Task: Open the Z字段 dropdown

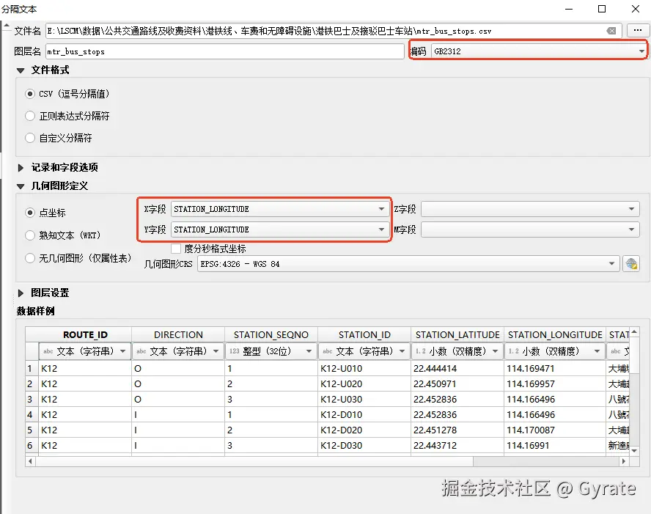Action: pyautogui.click(x=530, y=209)
